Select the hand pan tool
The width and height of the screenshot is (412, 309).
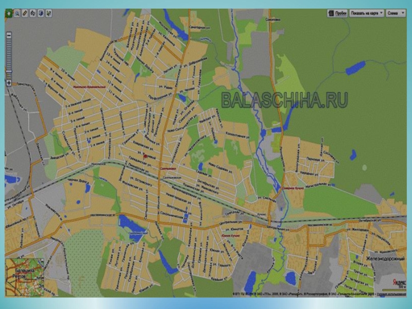tap(9, 13)
